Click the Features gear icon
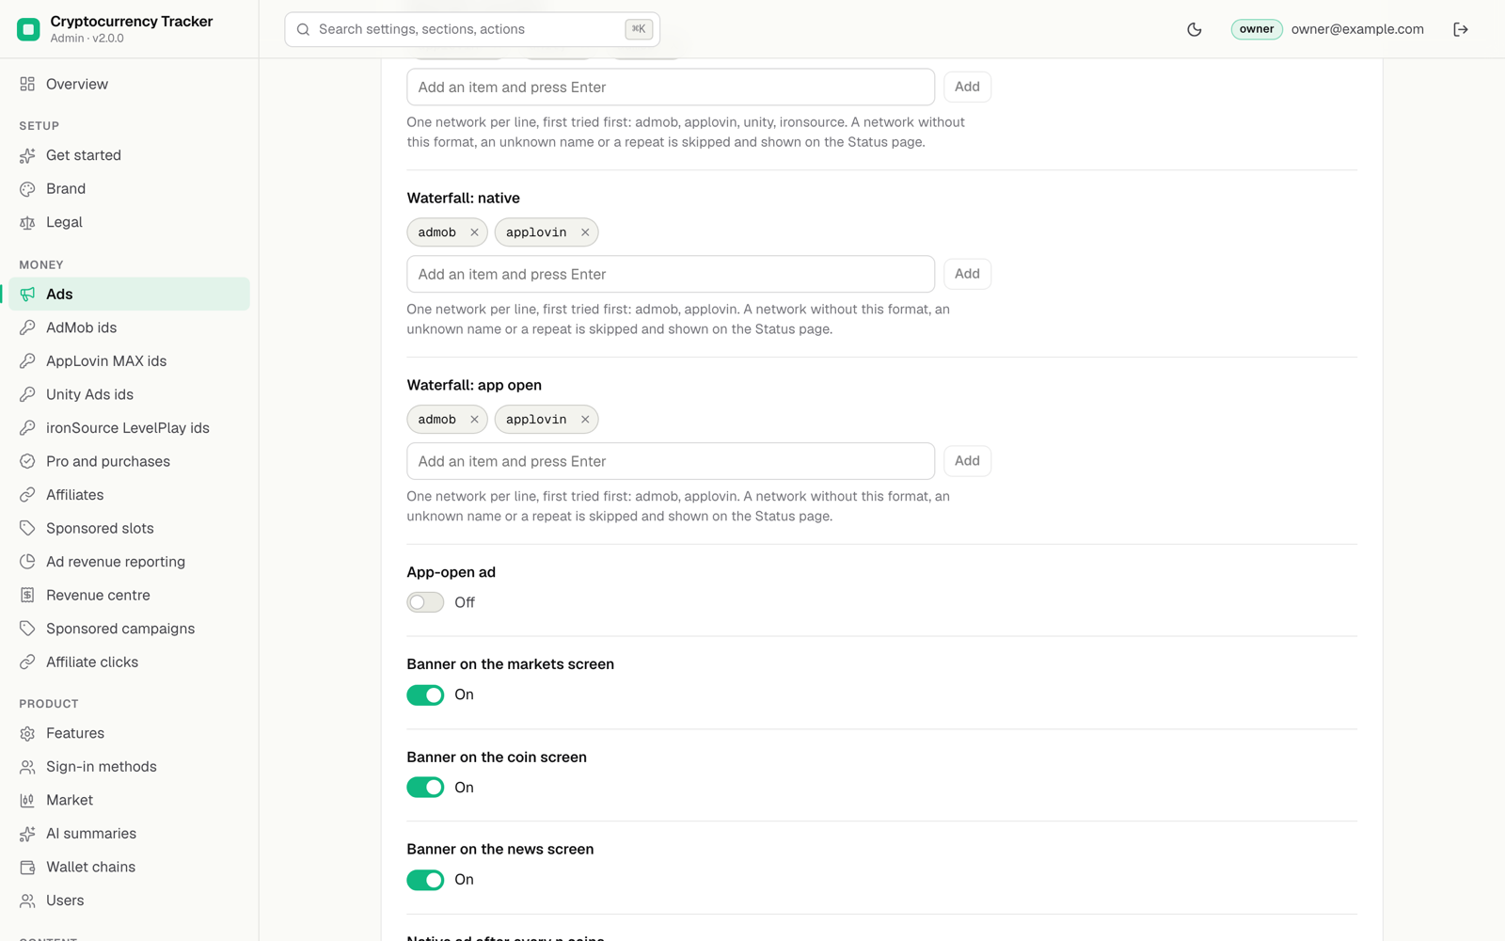This screenshot has height=941, width=1505. tap(27, 733)
